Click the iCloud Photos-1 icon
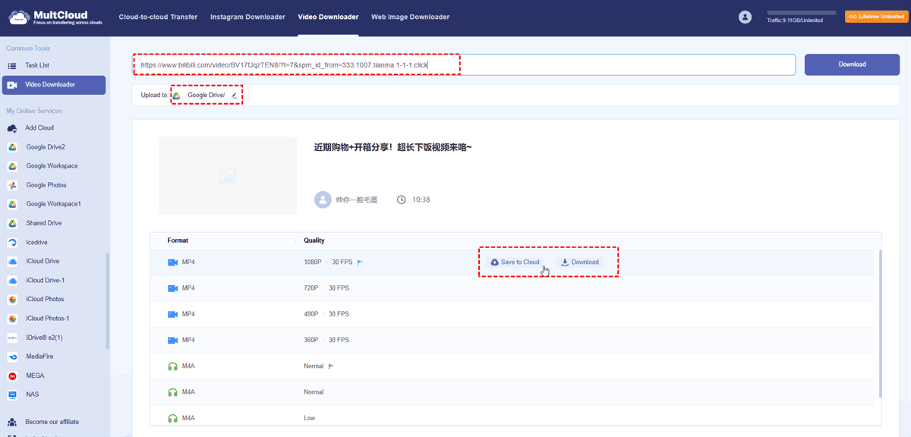 tap(12, 319)
